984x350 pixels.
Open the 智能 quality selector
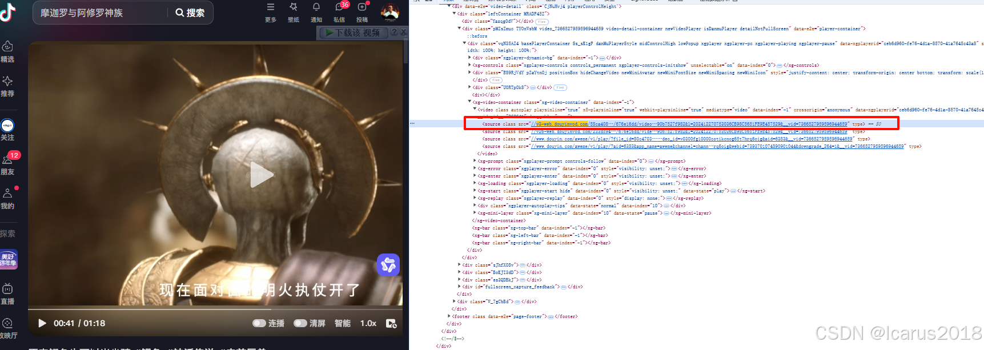pyautogui.click(x=343, y=323)
